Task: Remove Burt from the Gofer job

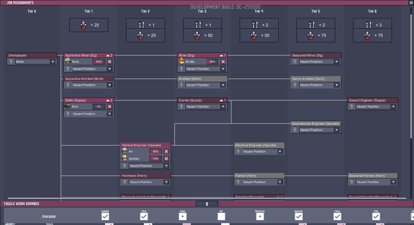Action: (x=110, y=107)
